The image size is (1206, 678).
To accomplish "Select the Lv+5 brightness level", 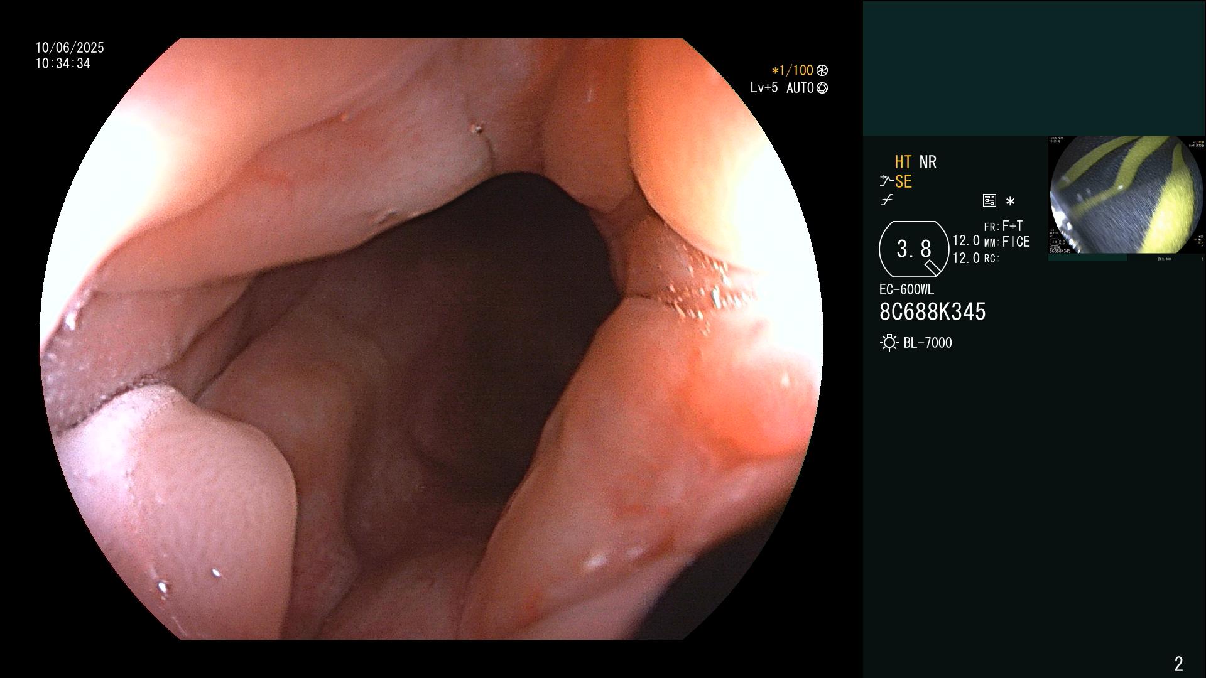I will tap(764, 87).
